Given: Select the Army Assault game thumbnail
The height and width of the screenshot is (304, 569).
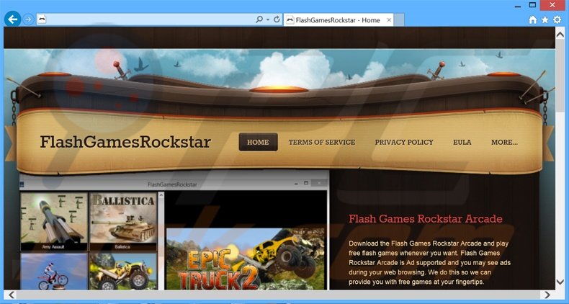Looking at the screenshot, I should [54, 221].
